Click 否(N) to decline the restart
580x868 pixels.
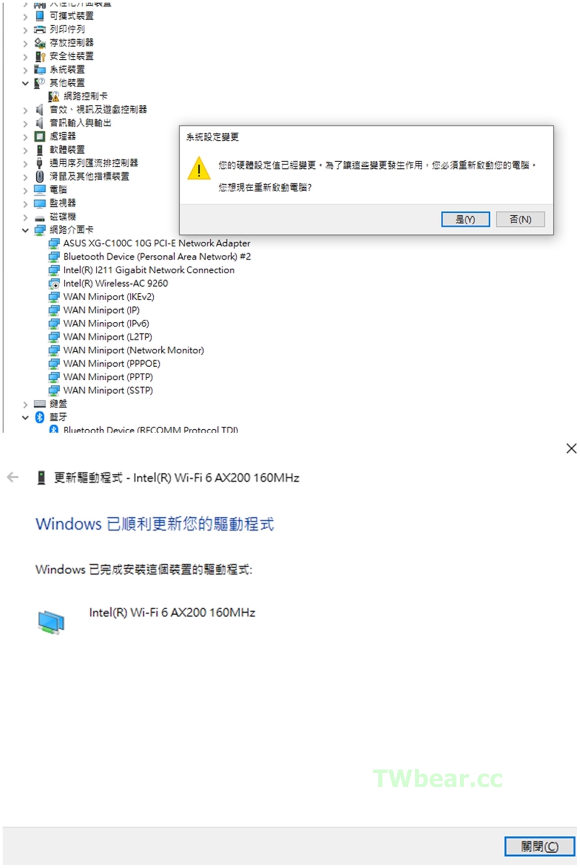[x=520, y=219]
